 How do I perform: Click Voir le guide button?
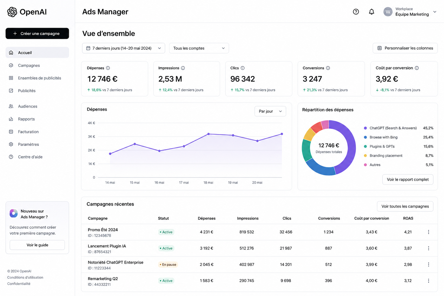pyautogui.click(x=37, y=245)
